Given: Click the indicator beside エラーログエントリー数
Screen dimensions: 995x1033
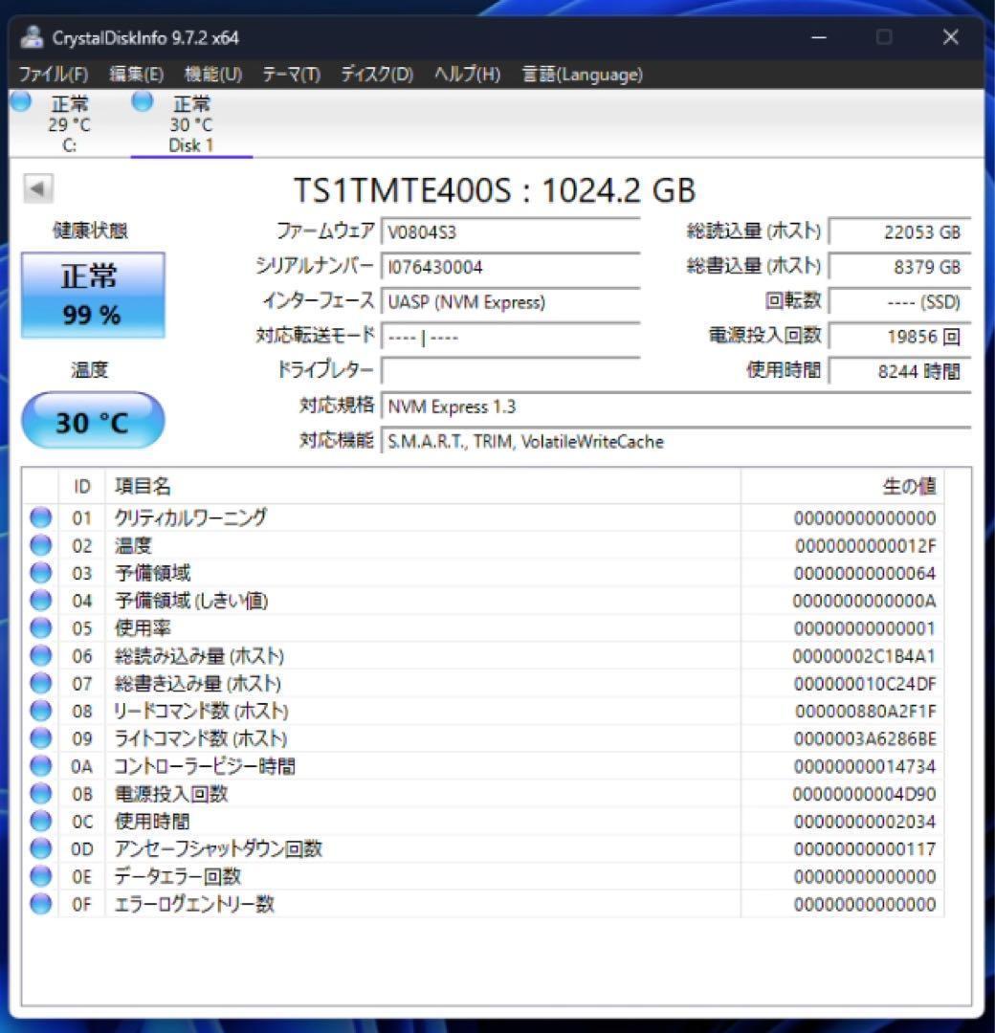Looking at the screenshot, I should point(39,903).
